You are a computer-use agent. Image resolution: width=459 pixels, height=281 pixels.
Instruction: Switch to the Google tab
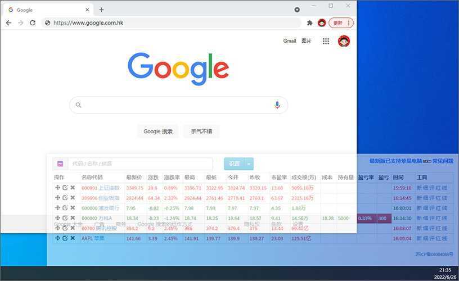(48, 10)
